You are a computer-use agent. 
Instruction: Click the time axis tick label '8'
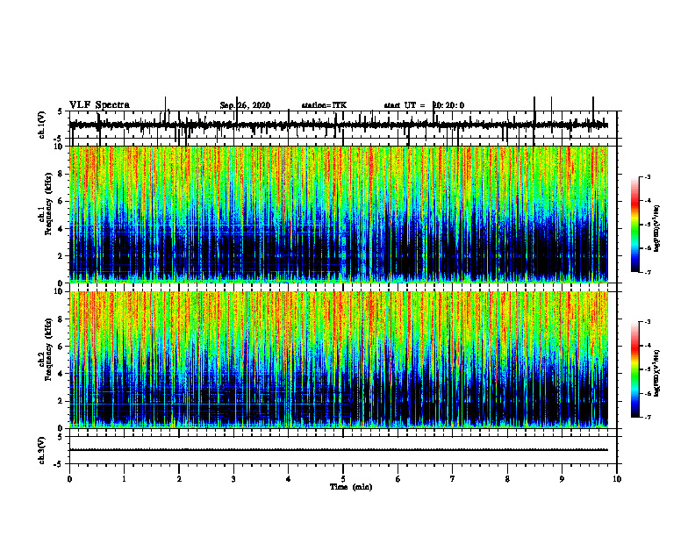[x=507, y=479]
